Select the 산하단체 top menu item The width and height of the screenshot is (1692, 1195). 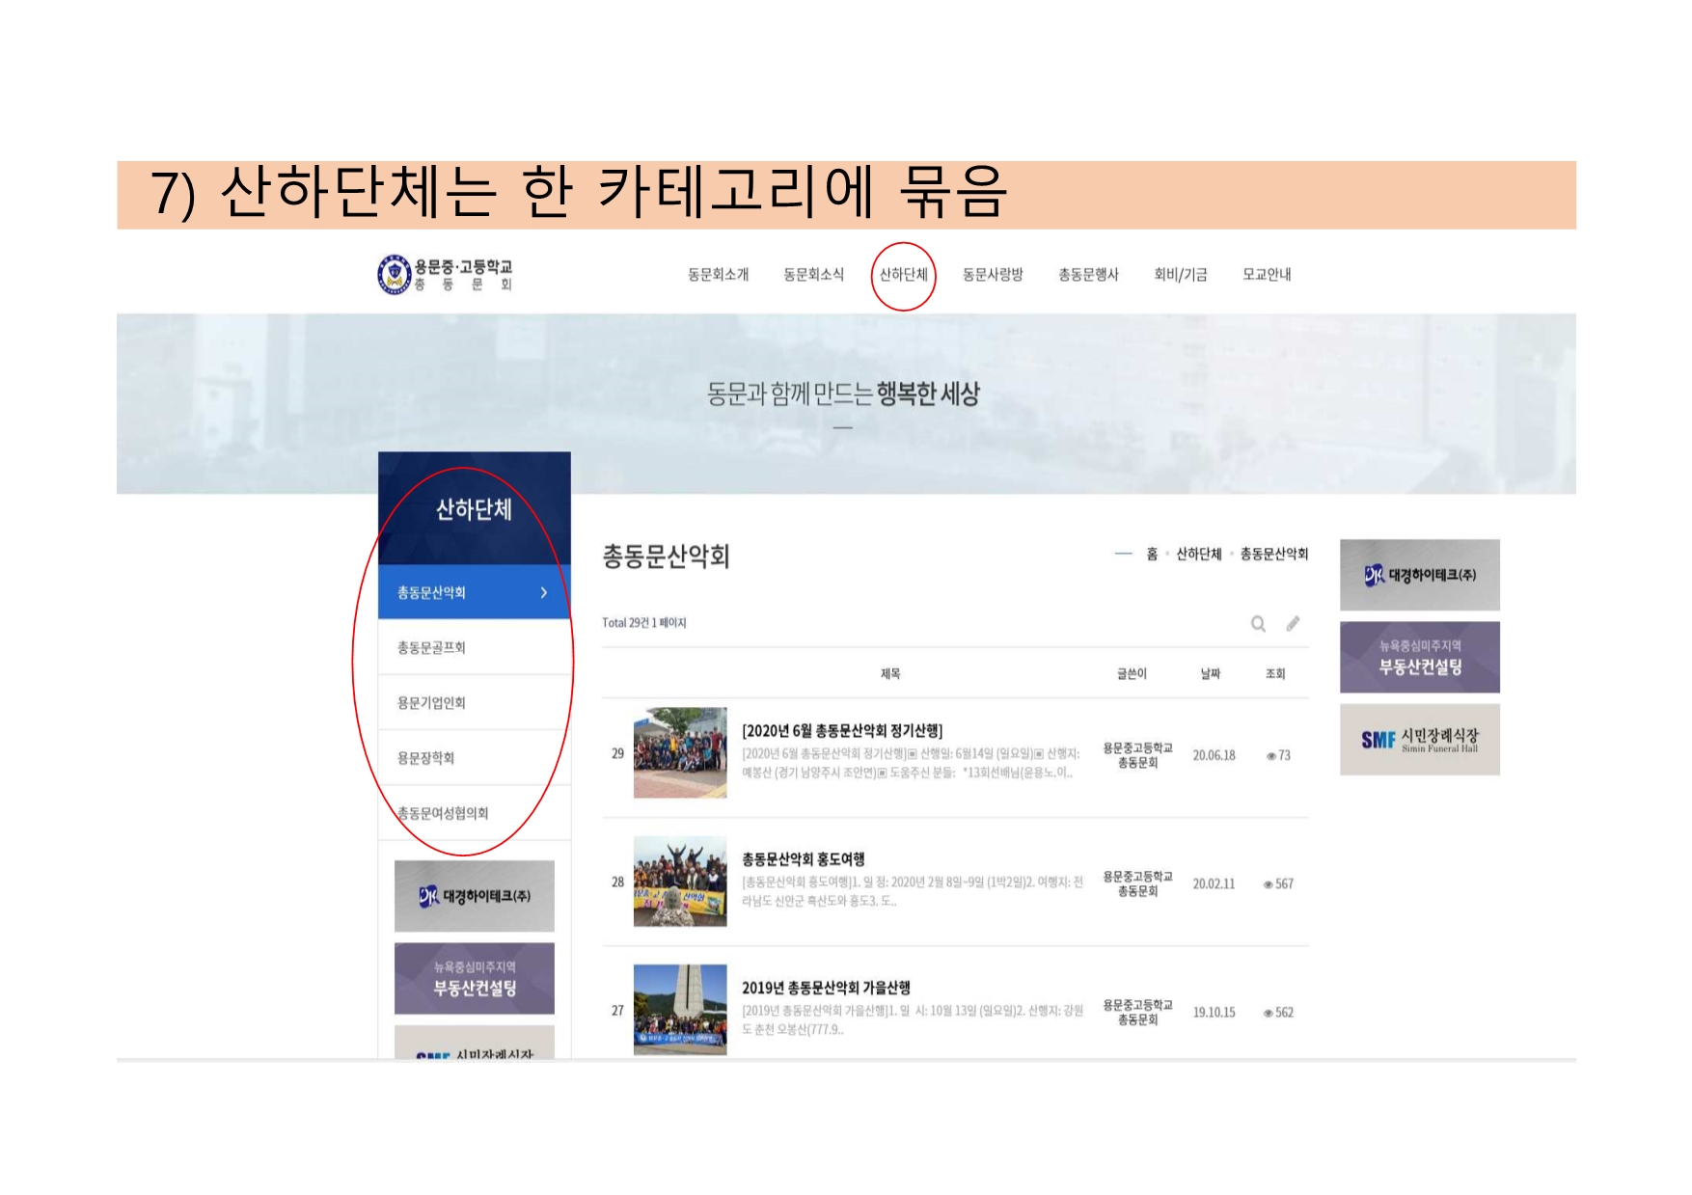904,275
